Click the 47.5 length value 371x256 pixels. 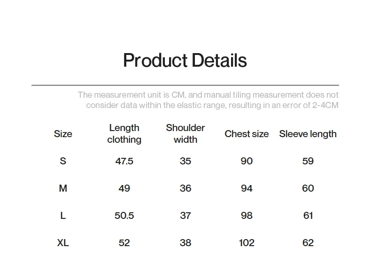tap(124, 161)
